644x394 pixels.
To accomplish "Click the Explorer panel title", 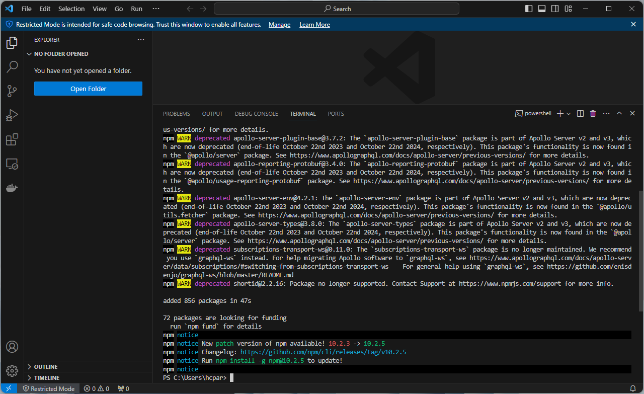I will pyautogui.click(x=47, y=40).
